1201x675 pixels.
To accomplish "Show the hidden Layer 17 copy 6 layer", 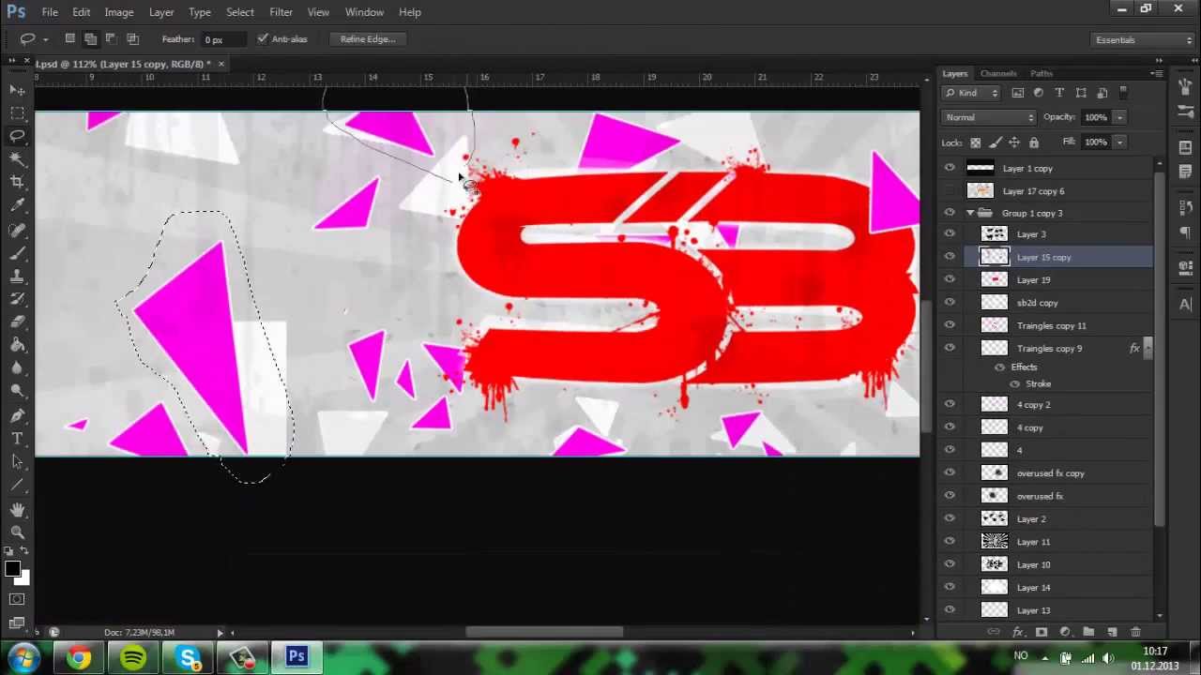I will point(950,191).
